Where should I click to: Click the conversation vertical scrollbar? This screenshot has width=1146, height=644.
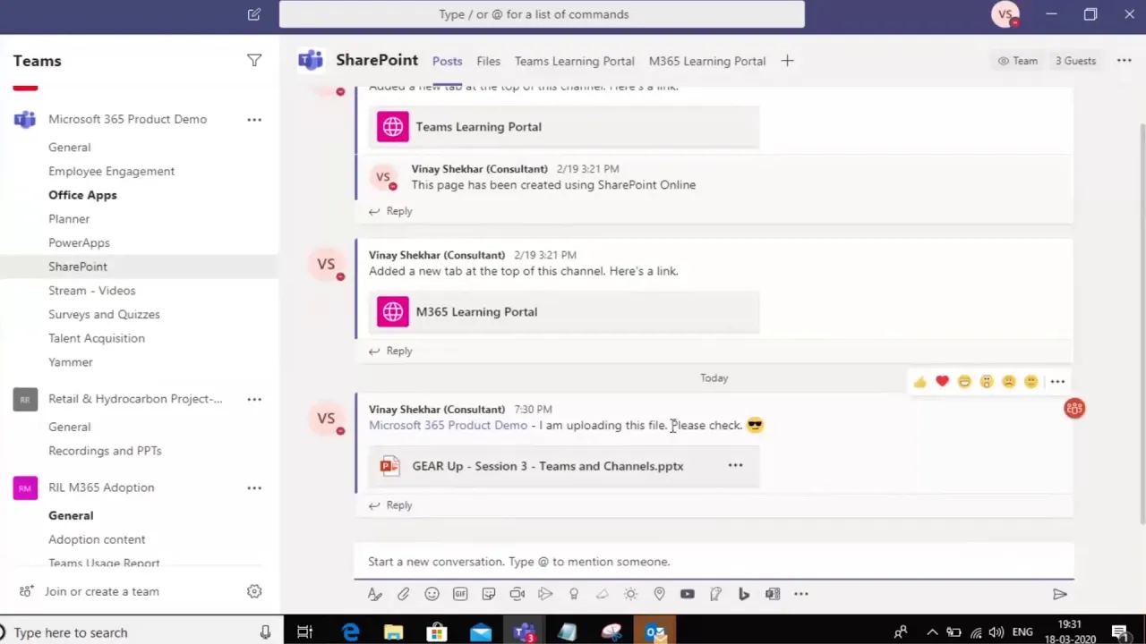point(1142,322)
